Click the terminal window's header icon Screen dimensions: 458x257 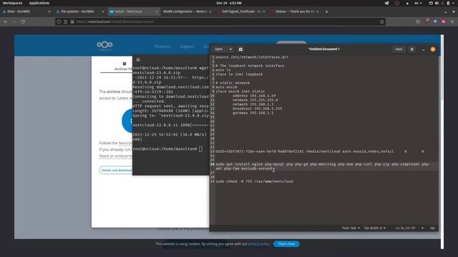click(x=138, y=60)
